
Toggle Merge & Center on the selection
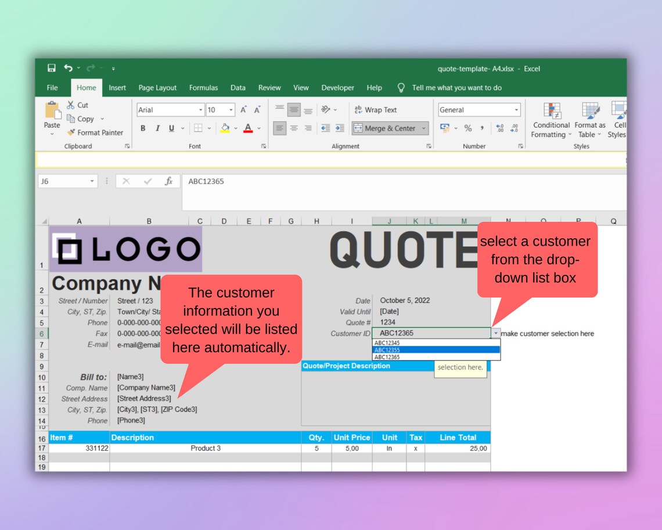coord(386,128)
